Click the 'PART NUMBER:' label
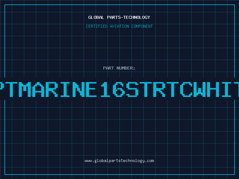Screen dimensions: 239x179 [x=119, y=68]
